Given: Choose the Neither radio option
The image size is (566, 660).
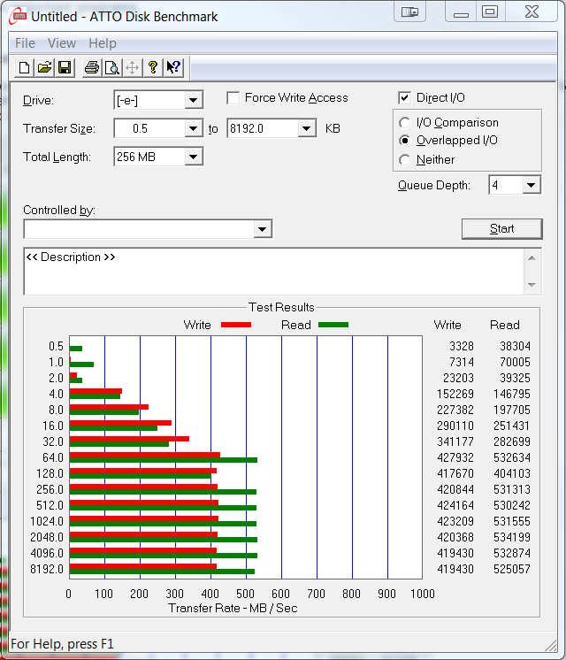Looking at the screenshot, I should [x=405, y=160].
